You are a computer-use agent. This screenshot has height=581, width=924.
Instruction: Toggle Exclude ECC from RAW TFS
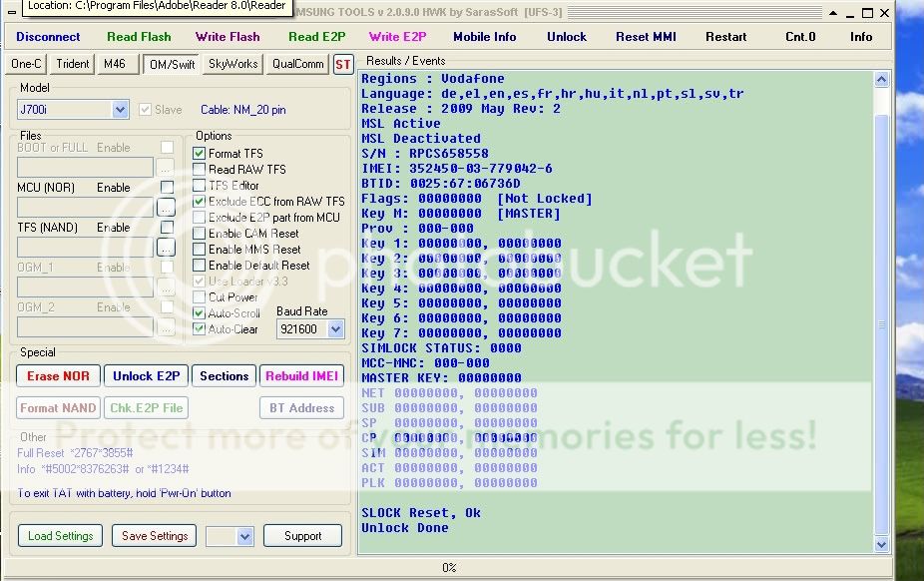(200, 202)
